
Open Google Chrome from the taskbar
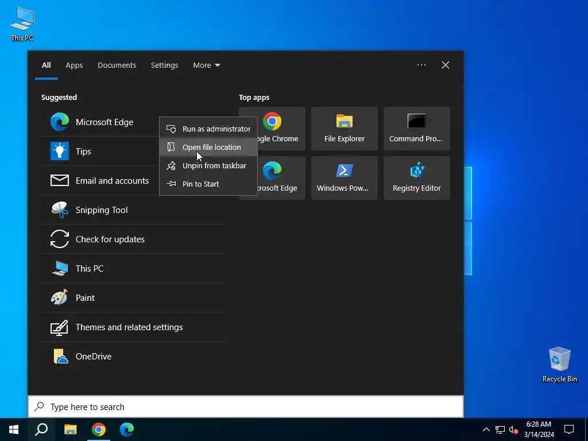click(99, 430)
